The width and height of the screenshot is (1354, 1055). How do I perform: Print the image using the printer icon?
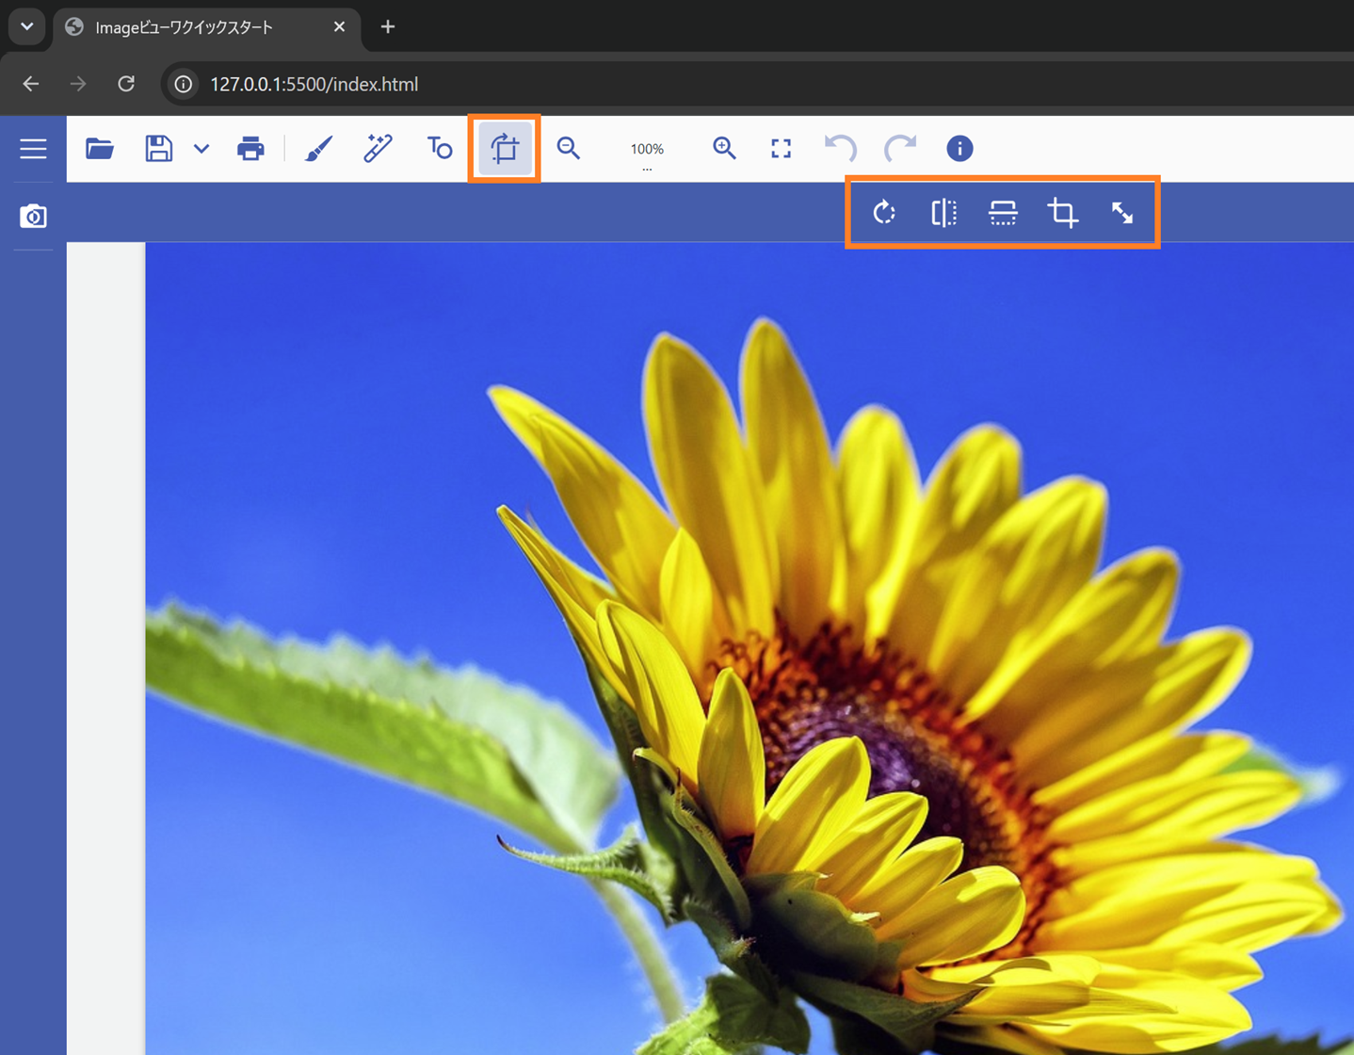pyautogui.click(x=250, y=148)
